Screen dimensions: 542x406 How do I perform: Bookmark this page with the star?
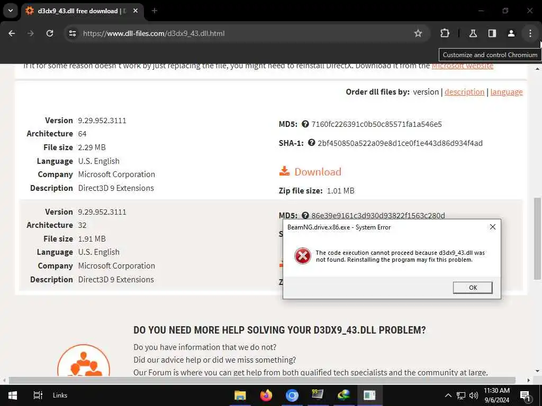(418, 33)
